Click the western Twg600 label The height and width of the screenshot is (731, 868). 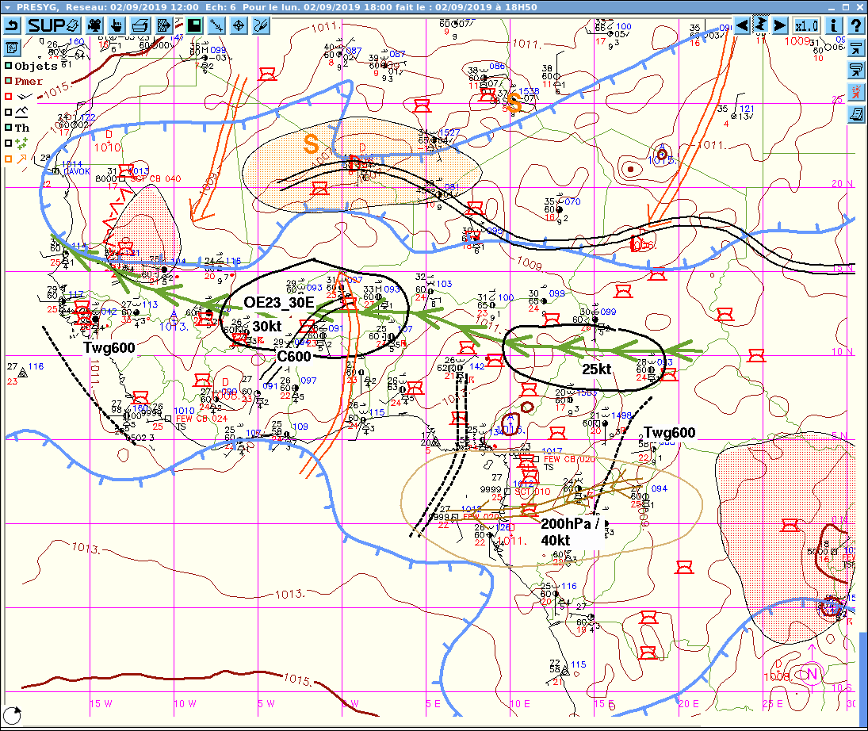[109, 348]
